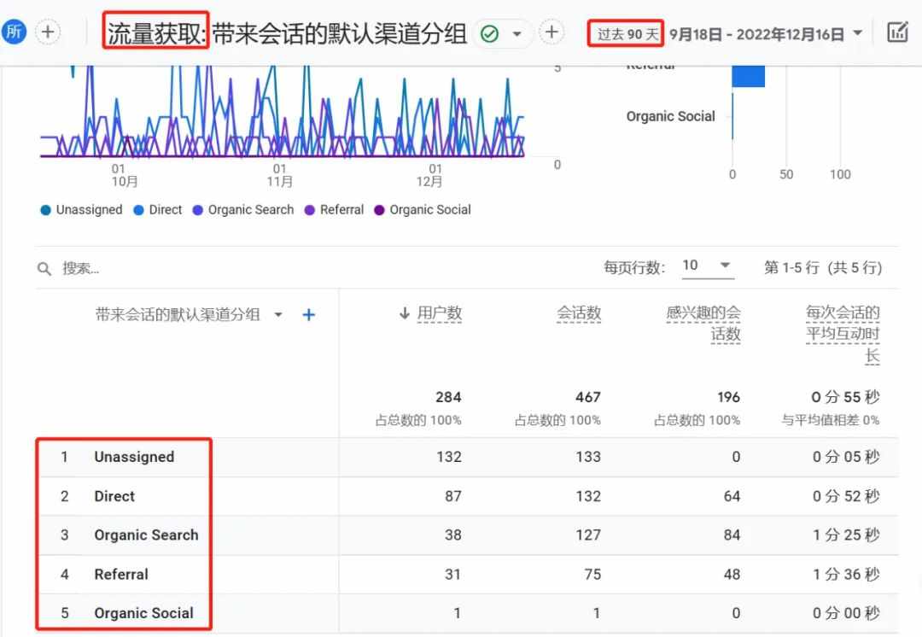Open the rows-per-page dropdown showing 10
Viewport: 922px width, 637px height.
click(x=706, y=266)
